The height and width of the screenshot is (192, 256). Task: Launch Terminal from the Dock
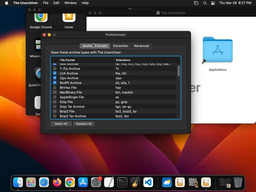tap(122, 182)
